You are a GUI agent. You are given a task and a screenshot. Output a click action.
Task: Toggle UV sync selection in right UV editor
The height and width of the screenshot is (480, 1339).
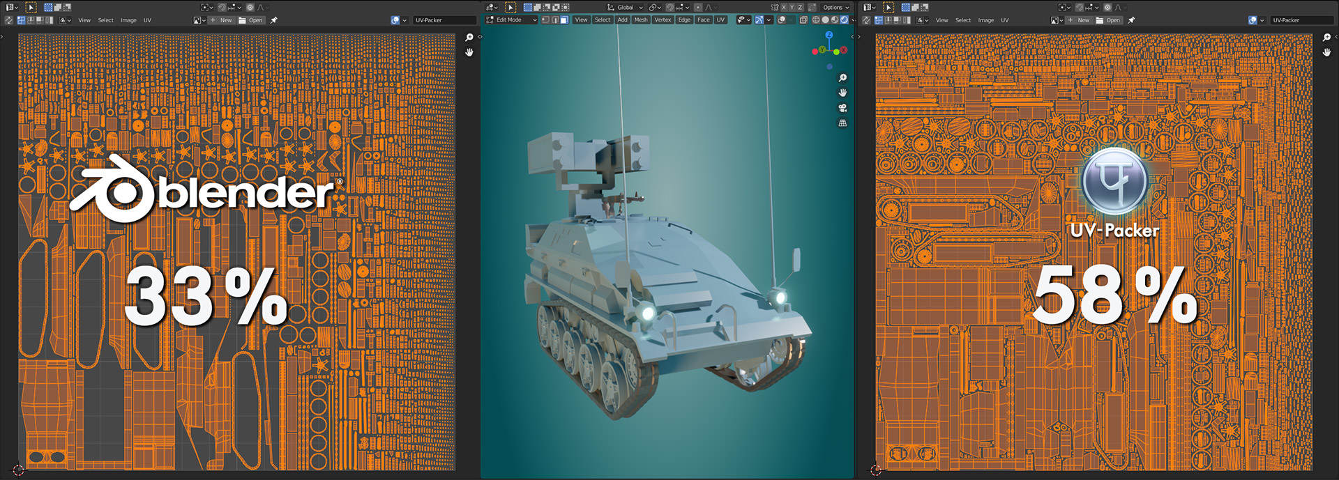point(866,20)
